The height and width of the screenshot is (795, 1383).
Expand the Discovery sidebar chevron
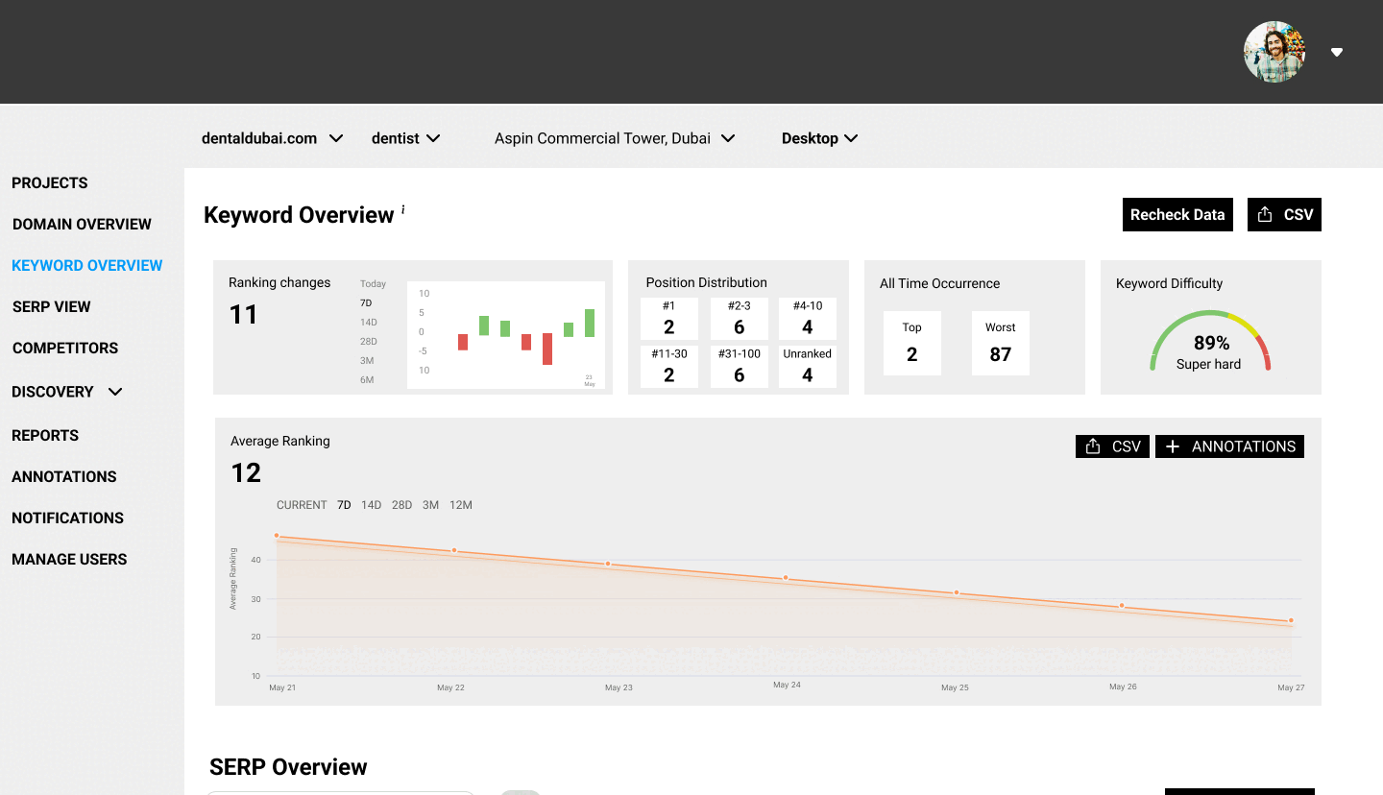[115, 392]
